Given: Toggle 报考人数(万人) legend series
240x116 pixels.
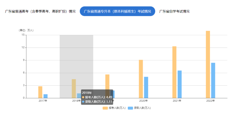Looking at the screenshot, I should (x=114, y=108).
